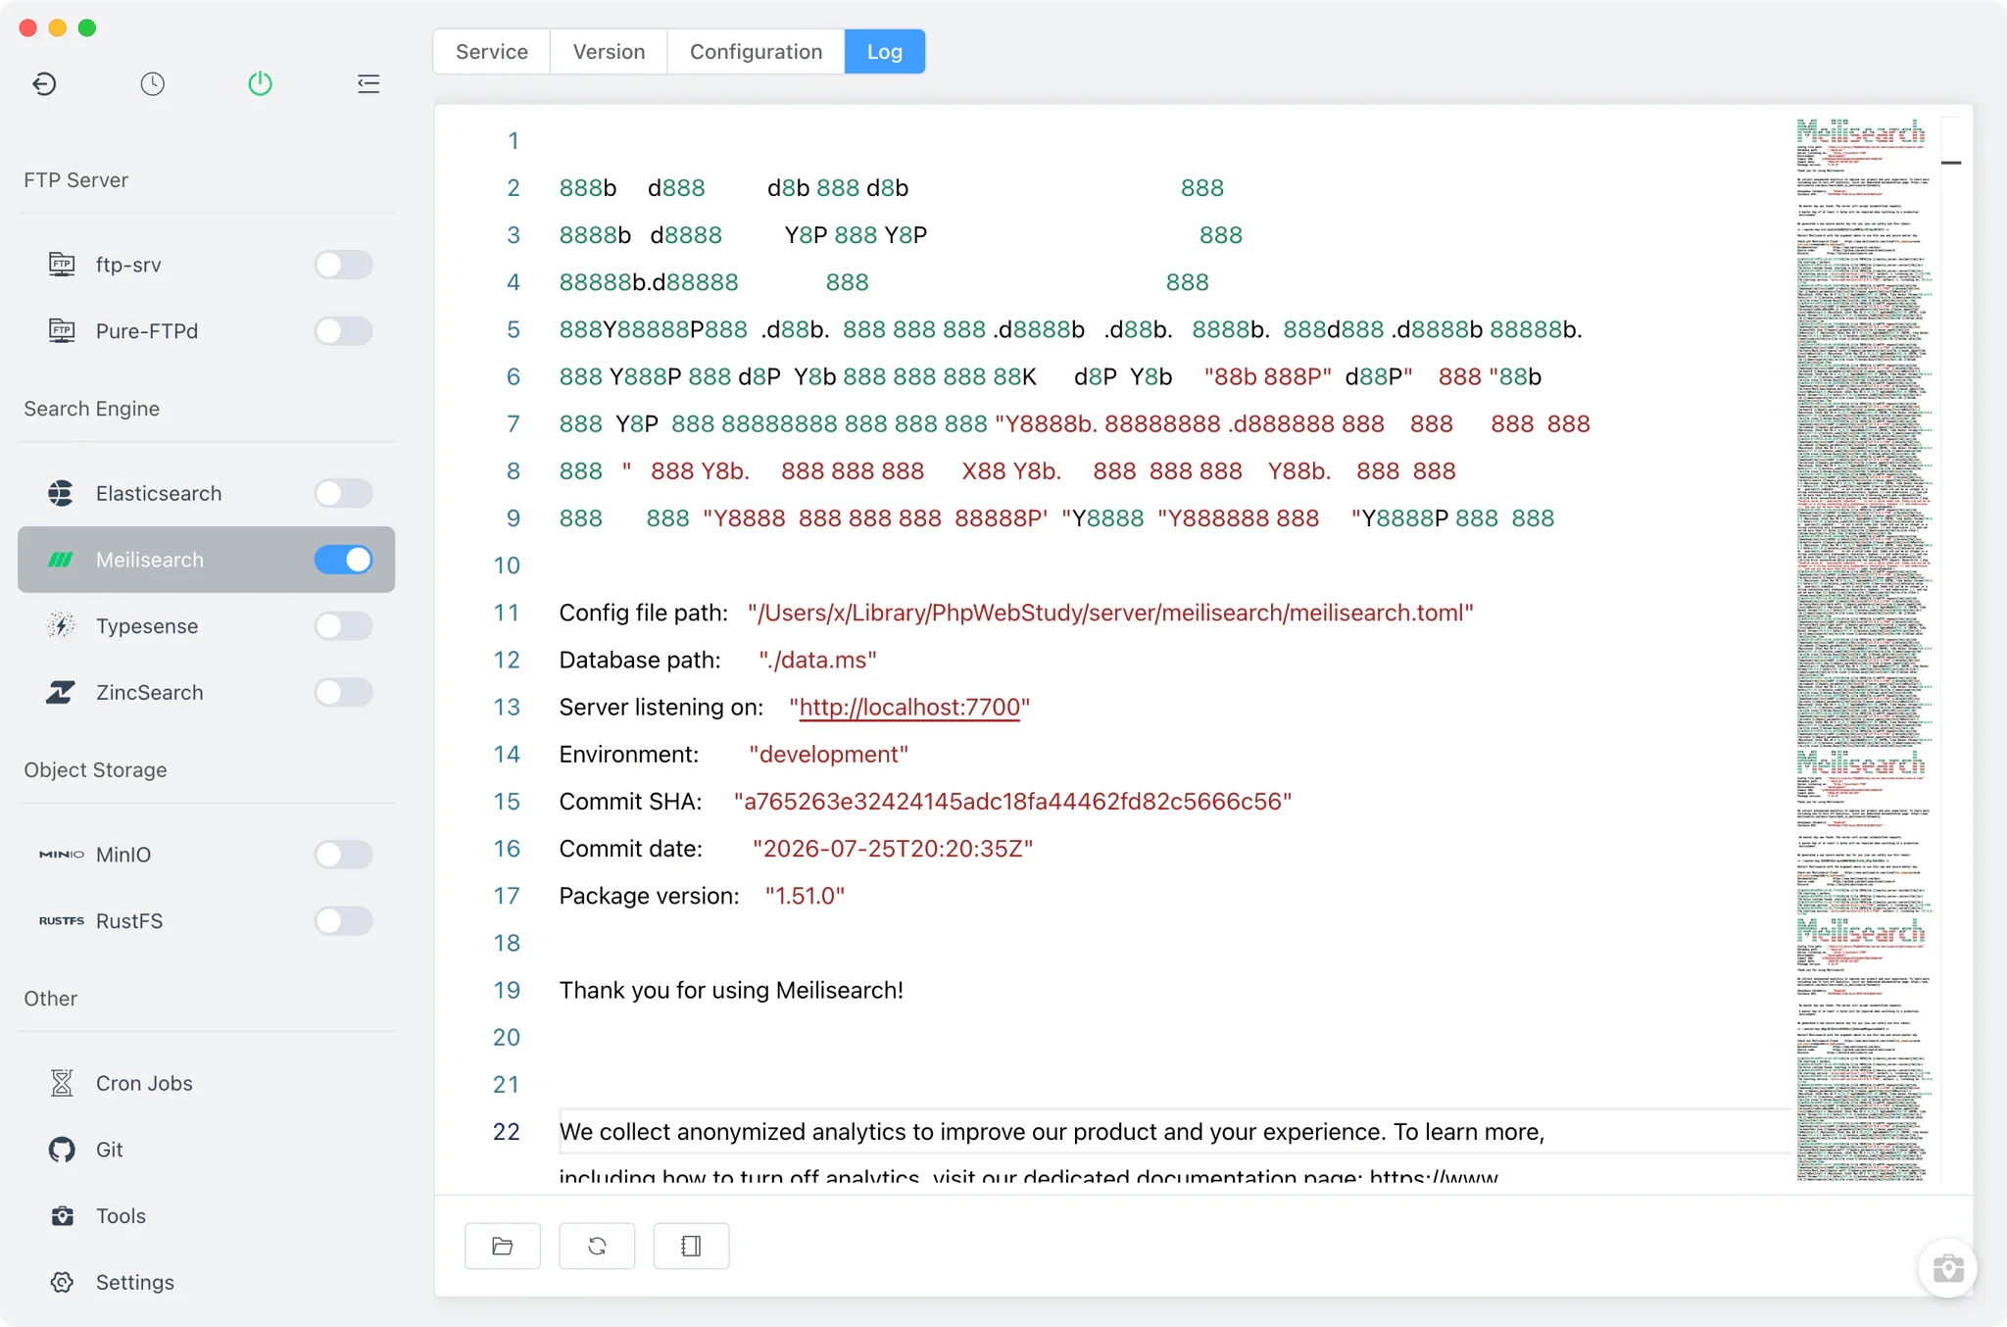Collapse sidebar with the menu-fold icon

point(368,83)
